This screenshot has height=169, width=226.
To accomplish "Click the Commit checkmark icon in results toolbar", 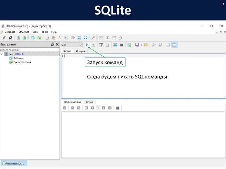I will point(72,108).
